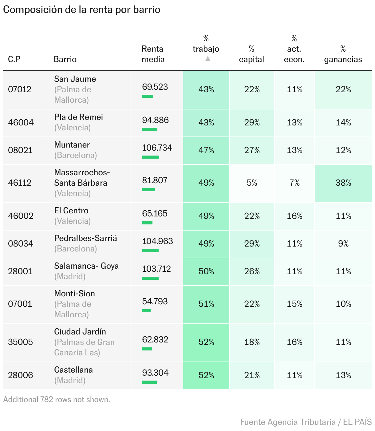The width and height of the screenshot is (375, 431).
Task: Click the % act. econ. header
Action: click(294, 49)
